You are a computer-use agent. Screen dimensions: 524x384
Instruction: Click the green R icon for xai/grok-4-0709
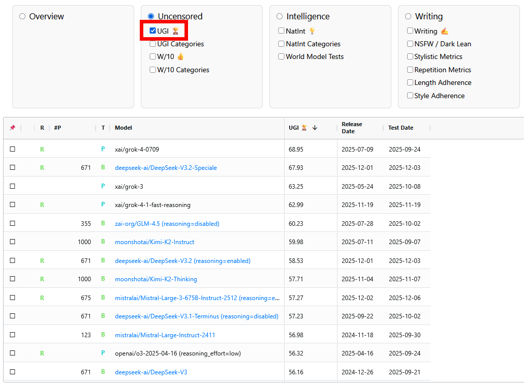pos(42,150)
